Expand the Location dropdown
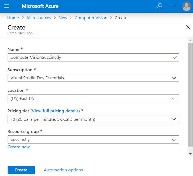The image size is (193, 176). coord(93,98)
